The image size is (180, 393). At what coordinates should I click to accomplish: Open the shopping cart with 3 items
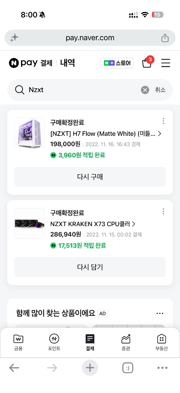pyautogui.click(x=147, y=63)
